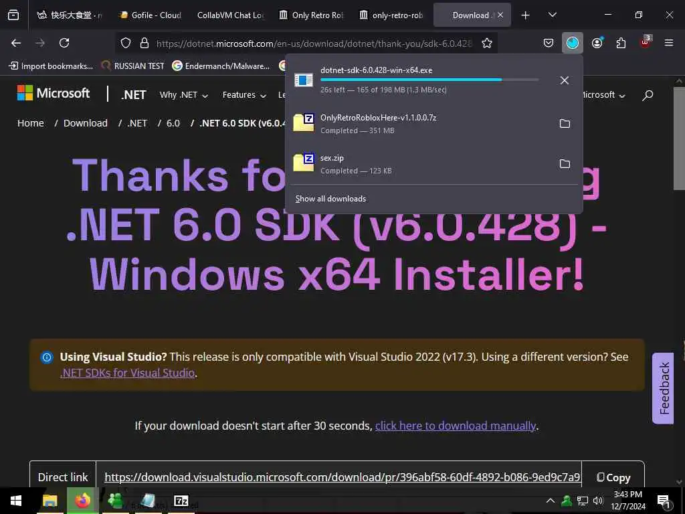Show OnlyRetroRobloxHere-v1.1.0.0.7z in folder

(x=565, y=124)
